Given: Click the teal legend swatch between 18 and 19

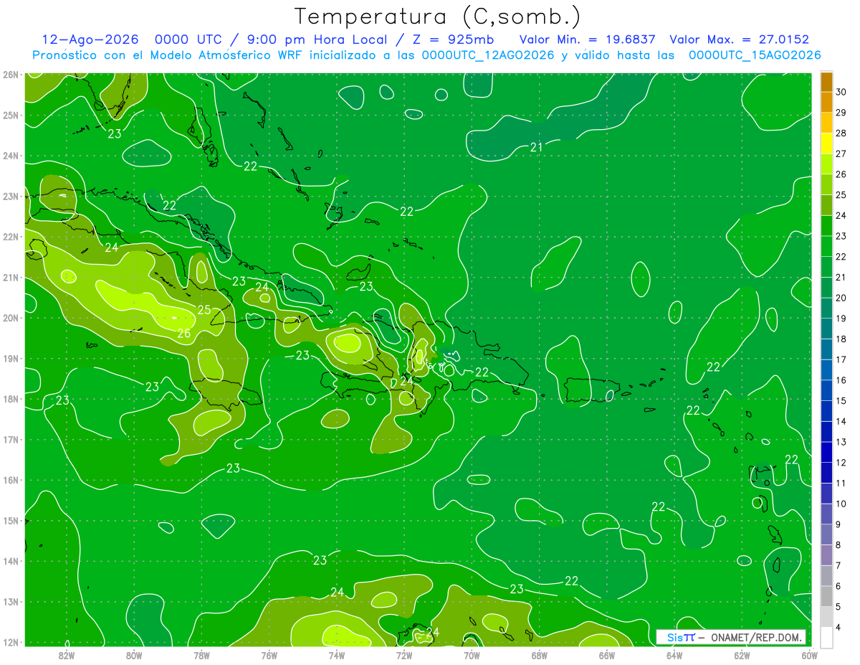Looking at the screenshot, I should click(826, 329).
